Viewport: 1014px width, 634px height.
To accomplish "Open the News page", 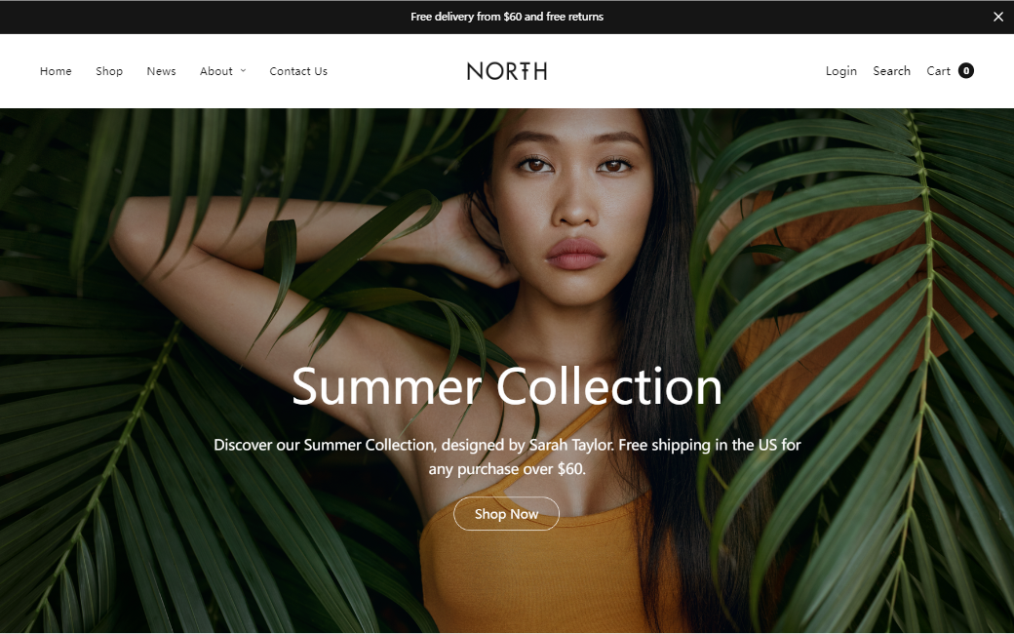I will click(x=161, y=71).
